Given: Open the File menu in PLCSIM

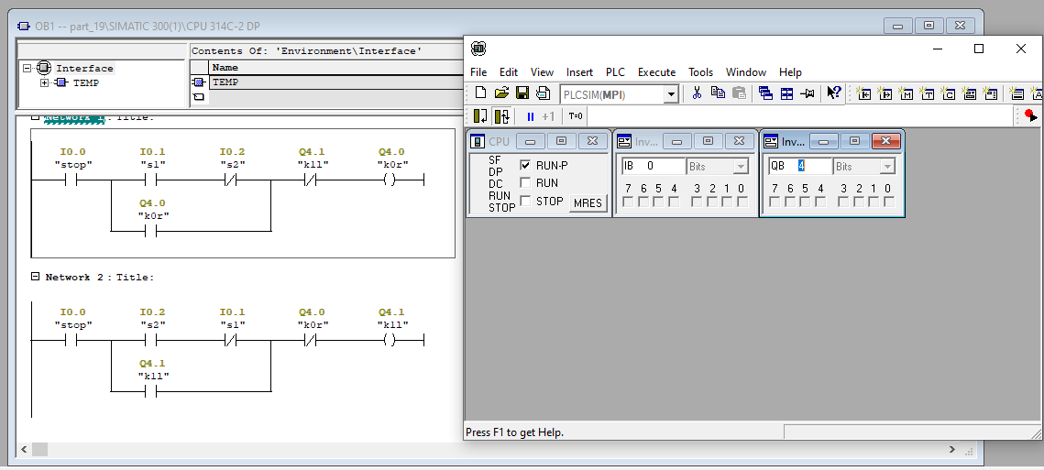Looking at the screenshot, I should tap(478, 71).
